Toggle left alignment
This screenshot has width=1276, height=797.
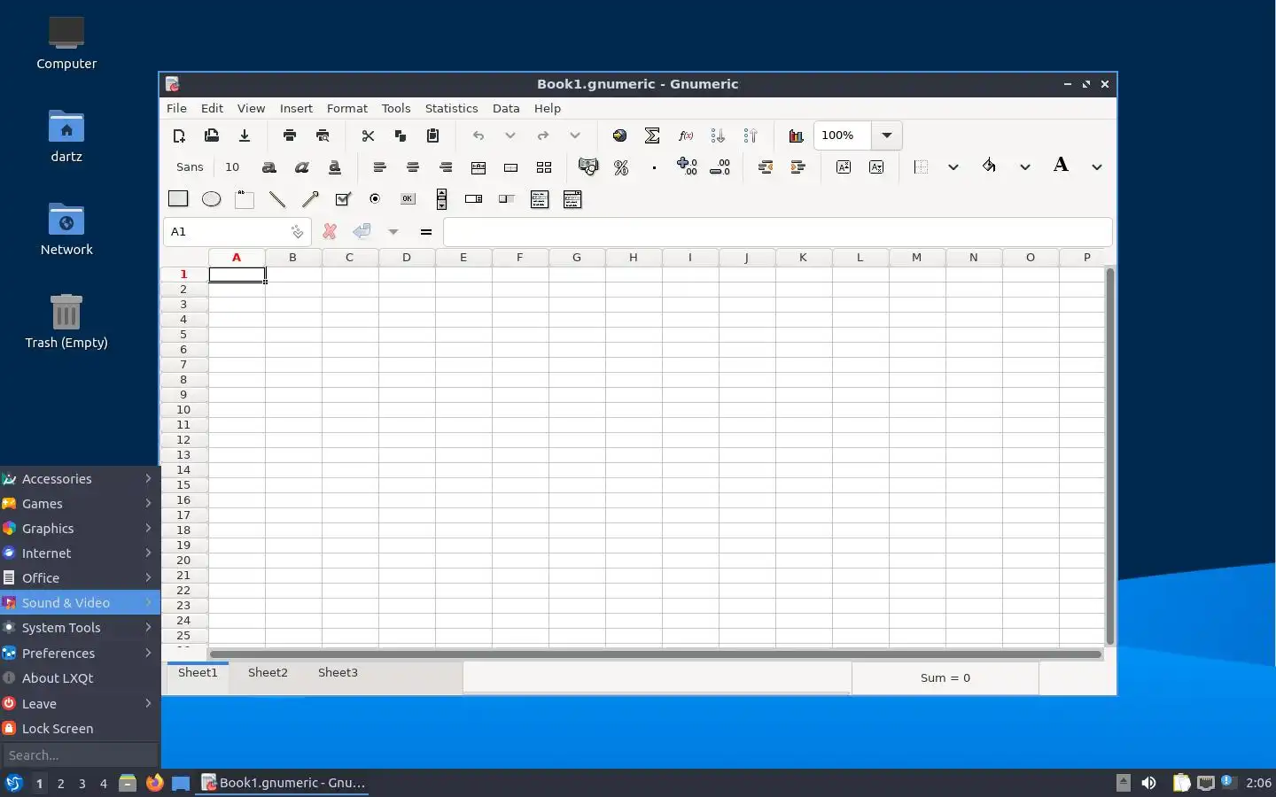(380, 167)
